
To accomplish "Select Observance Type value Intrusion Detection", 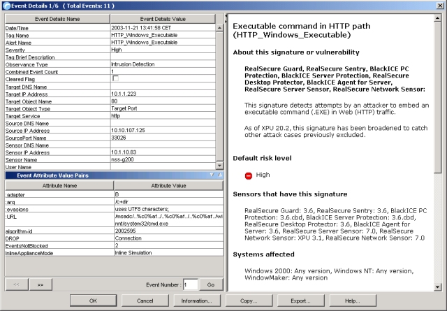I will click(x=163, y=64).
